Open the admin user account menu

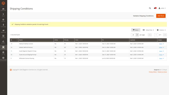click(162, 8)
